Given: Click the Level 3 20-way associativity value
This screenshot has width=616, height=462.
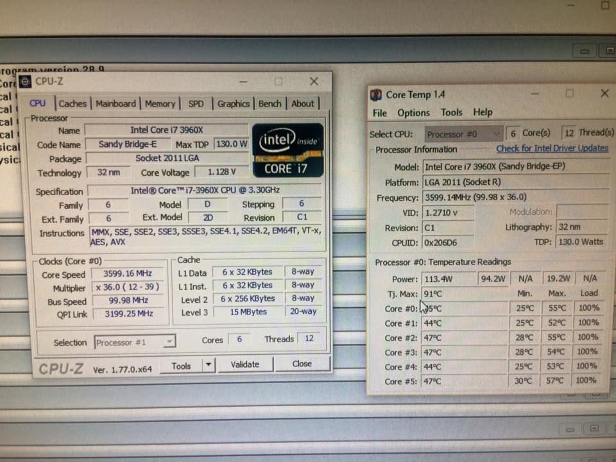Looking at the screenshot, I should coord(304,312).
